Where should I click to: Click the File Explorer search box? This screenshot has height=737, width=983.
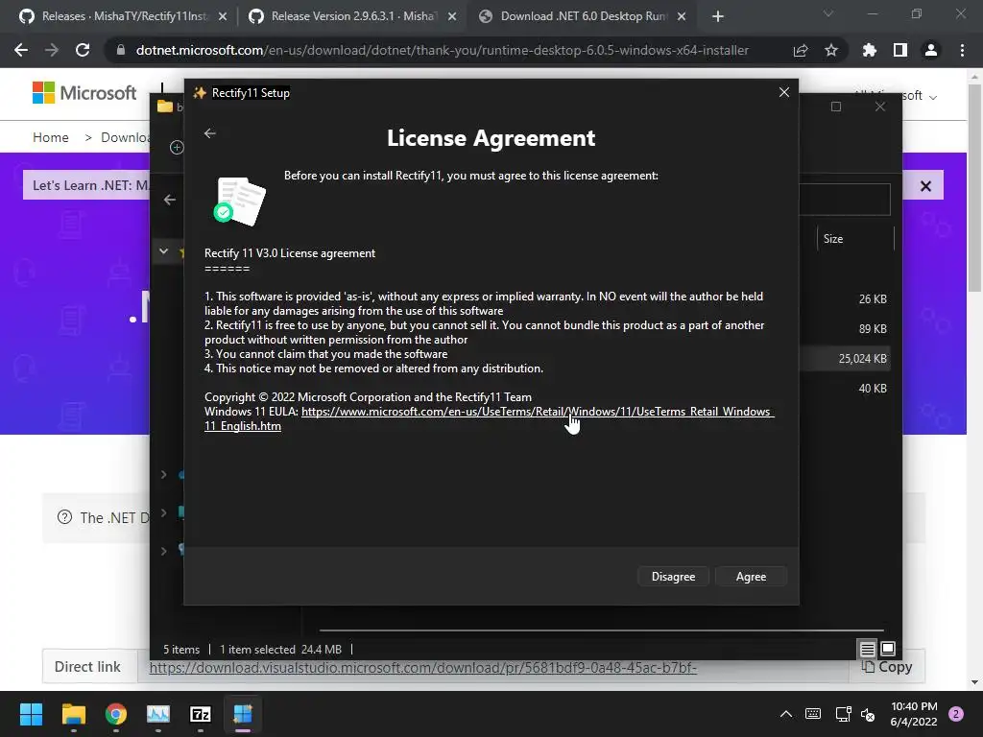[845, 200]
